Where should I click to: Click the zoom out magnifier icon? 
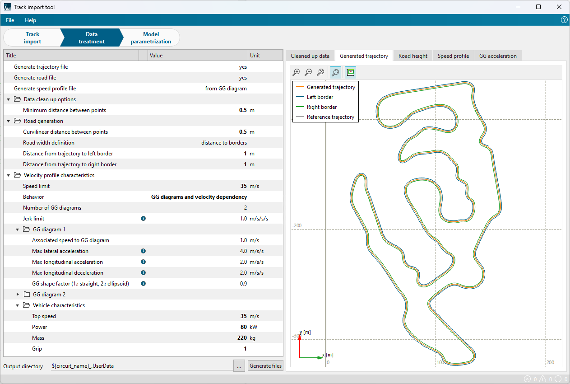(x=308, y=72)
